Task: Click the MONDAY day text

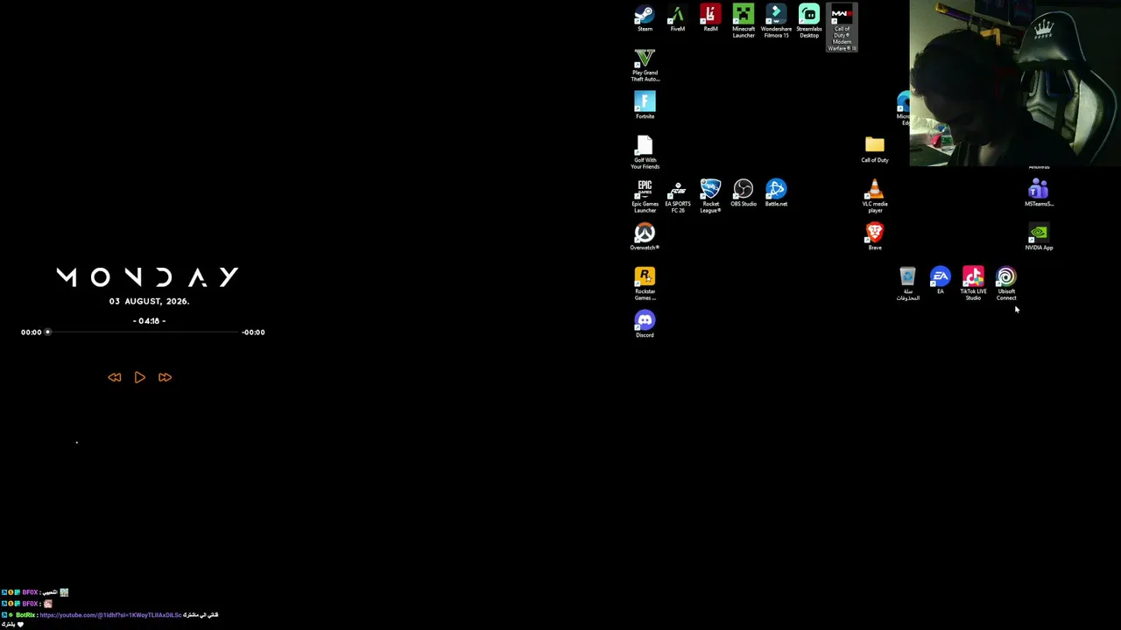Action: [148, 277]
